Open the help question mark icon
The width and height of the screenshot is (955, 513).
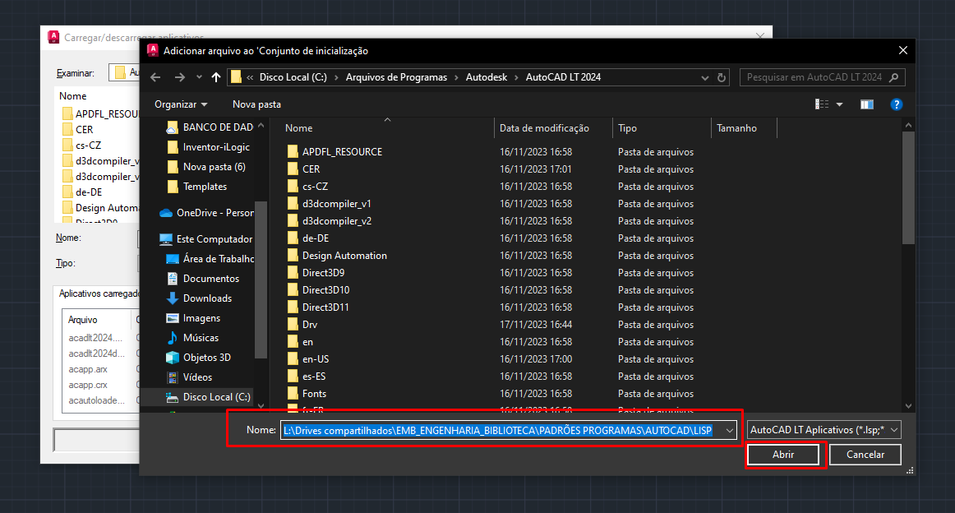pos(897,104)
